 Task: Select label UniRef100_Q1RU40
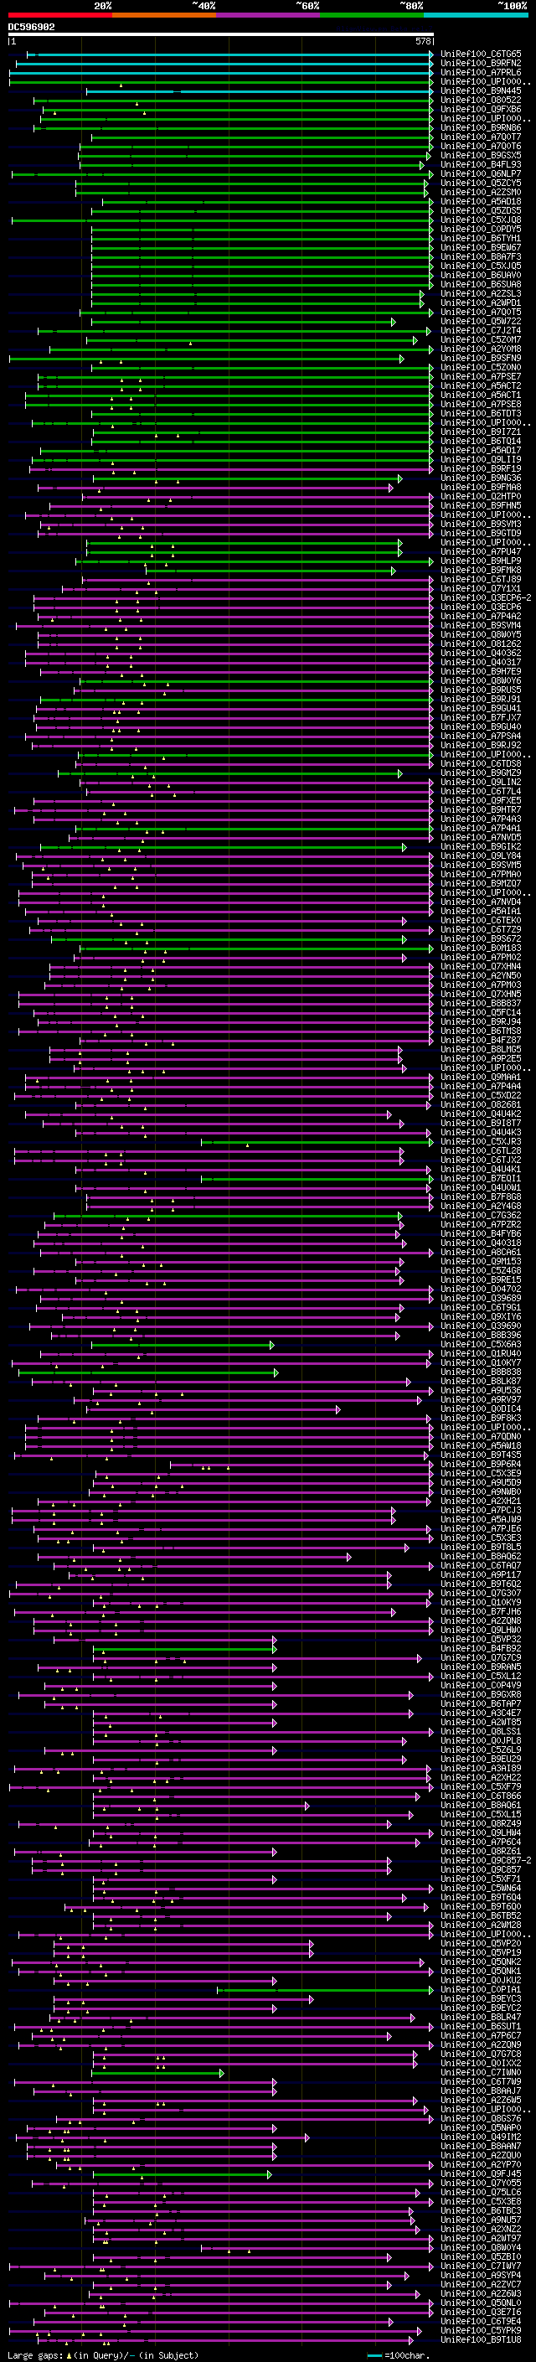(481, 1353)
